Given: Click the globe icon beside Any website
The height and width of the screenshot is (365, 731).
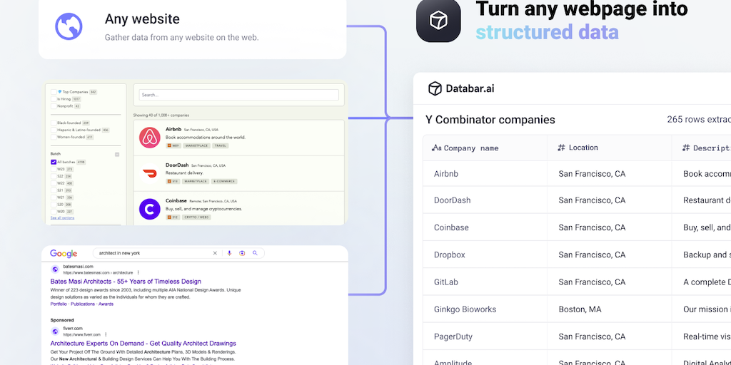Looking at the screenshot, I should pos(69,26).
